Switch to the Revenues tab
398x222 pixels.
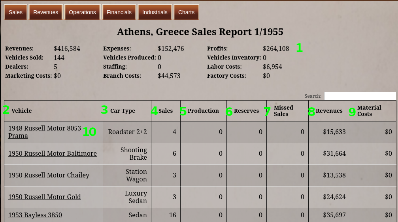pos(46,12)
